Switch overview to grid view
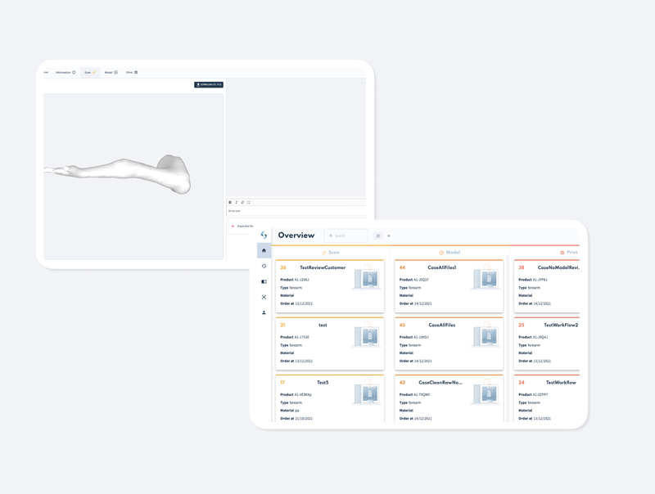 click(x=378, y=236)
